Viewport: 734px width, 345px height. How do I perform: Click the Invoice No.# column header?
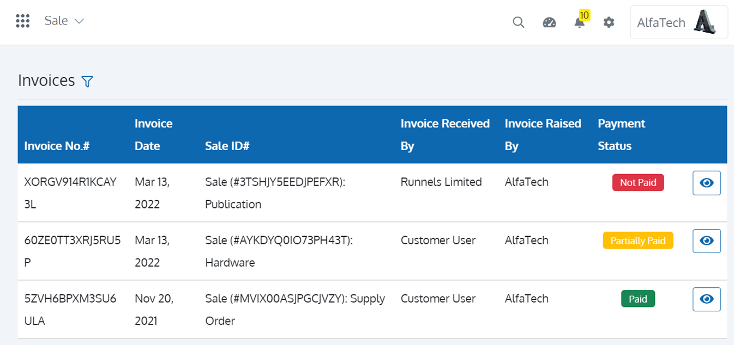tap(57, 146)
